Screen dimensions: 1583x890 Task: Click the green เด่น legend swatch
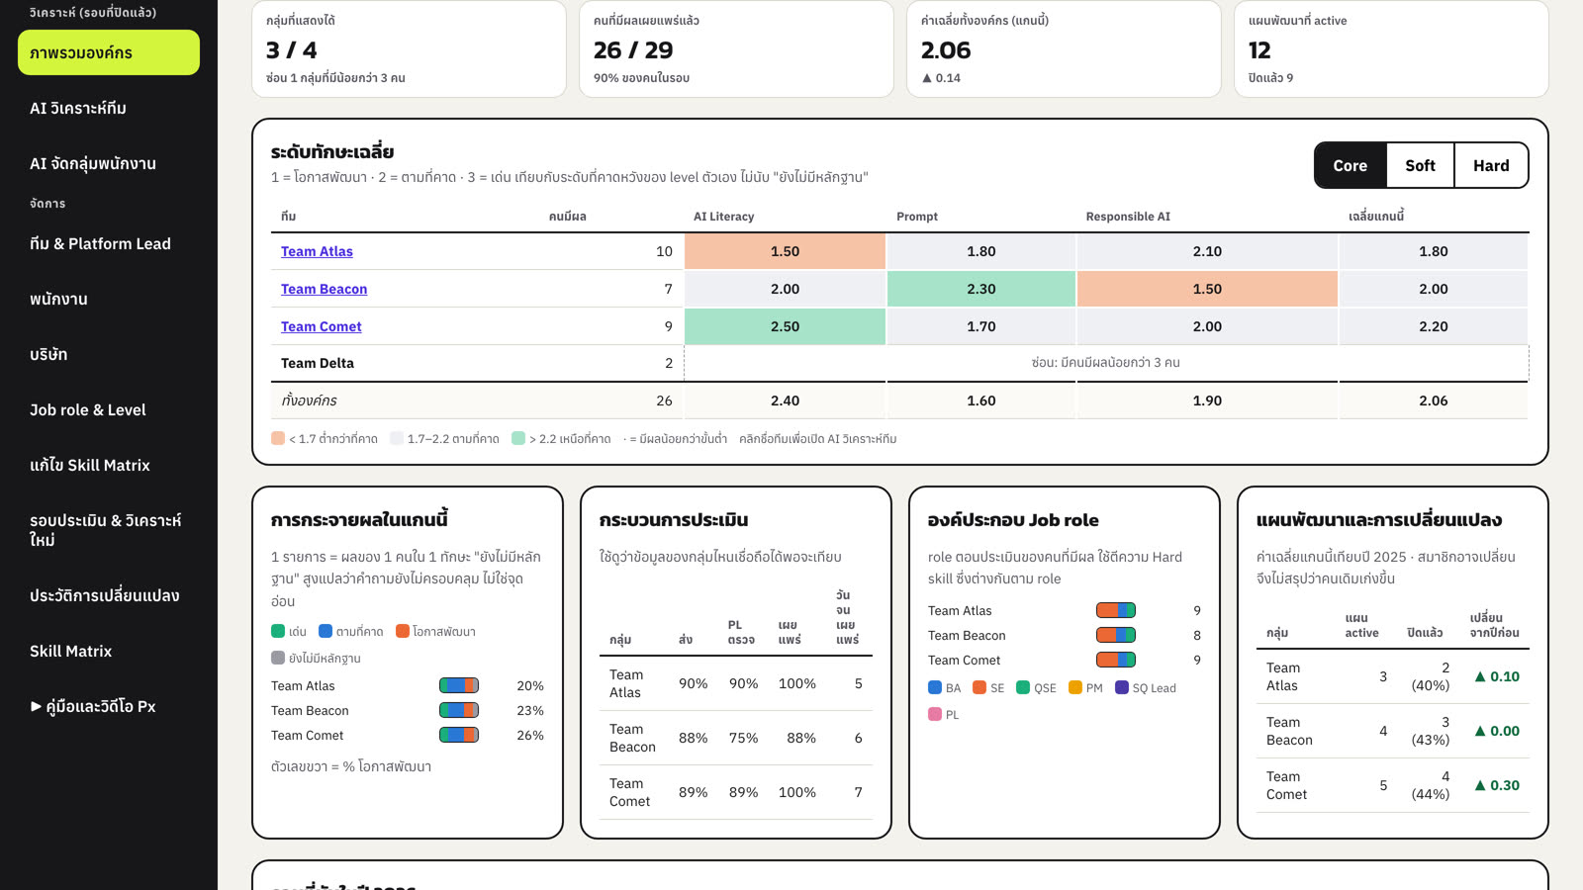(x=278, y=631)
